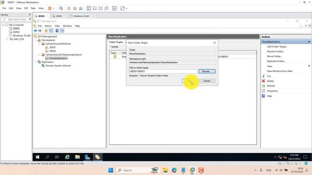Viewport: 312px width, 175px height.
Task: Confirm the dialog with the OK button
Action: 190,81
